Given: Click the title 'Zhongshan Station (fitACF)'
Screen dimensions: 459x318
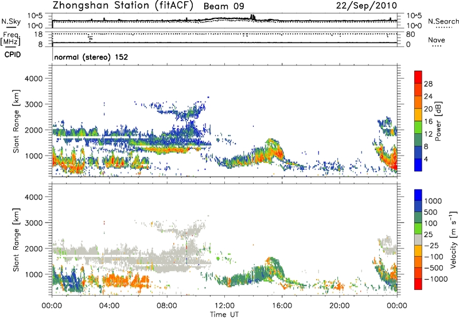Looking at the screenshot, I should 123,6.
